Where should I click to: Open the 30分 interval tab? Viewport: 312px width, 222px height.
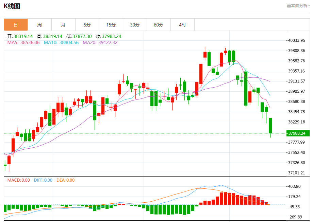[x=135, y=25]
